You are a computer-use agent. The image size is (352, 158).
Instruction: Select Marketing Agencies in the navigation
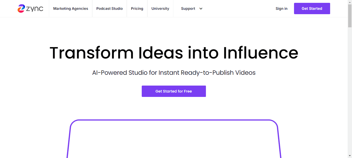click(71, 9)
